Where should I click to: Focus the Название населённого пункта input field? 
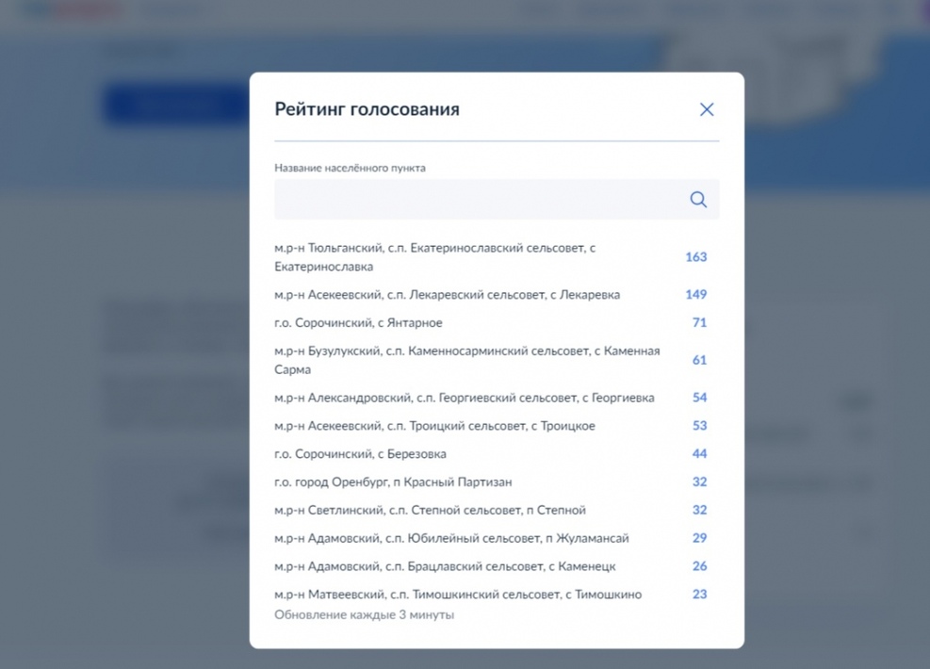479,200
